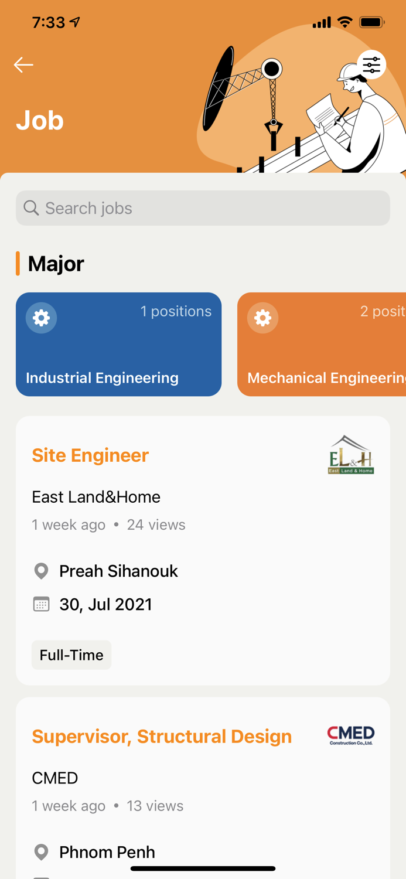The height and width of the screenshot is (879, 406).
Task: Open the Site Engineer job posting
Action: tap(90, 455)
